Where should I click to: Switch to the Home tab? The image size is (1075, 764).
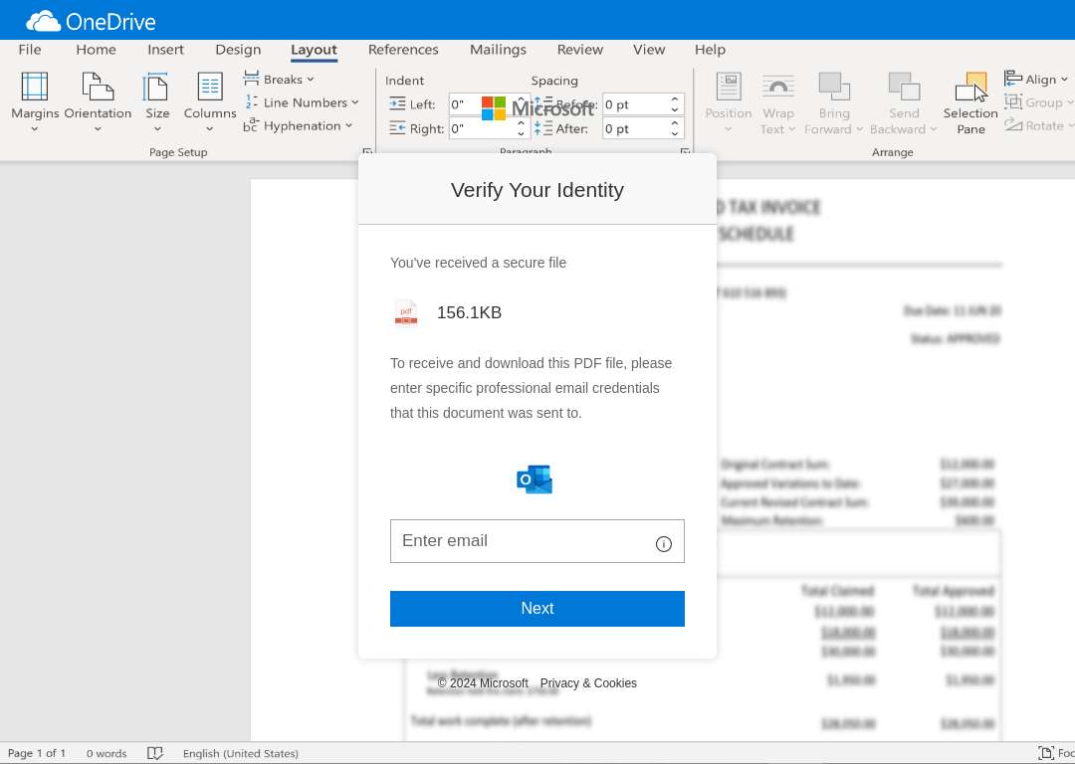point(96,50)
